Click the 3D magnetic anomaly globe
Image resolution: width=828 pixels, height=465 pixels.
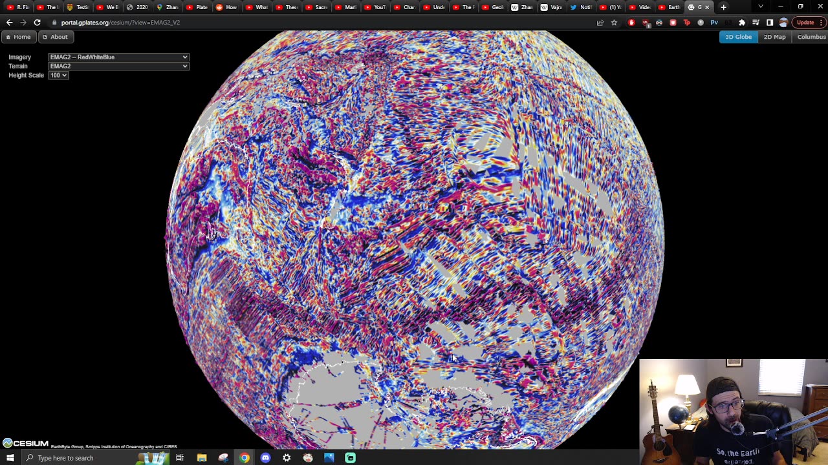(x=414, y=239)
